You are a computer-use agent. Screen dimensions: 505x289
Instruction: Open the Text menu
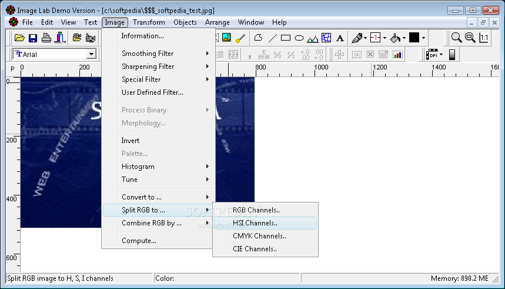coord(91,22)
